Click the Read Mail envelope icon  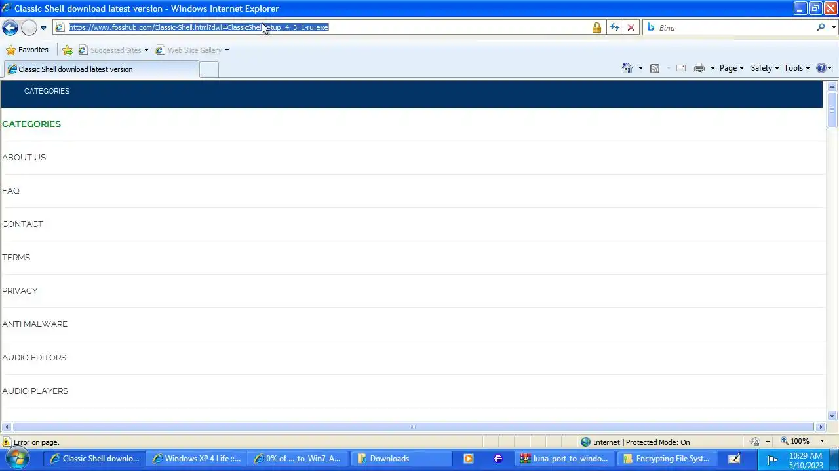pos(681,68)
